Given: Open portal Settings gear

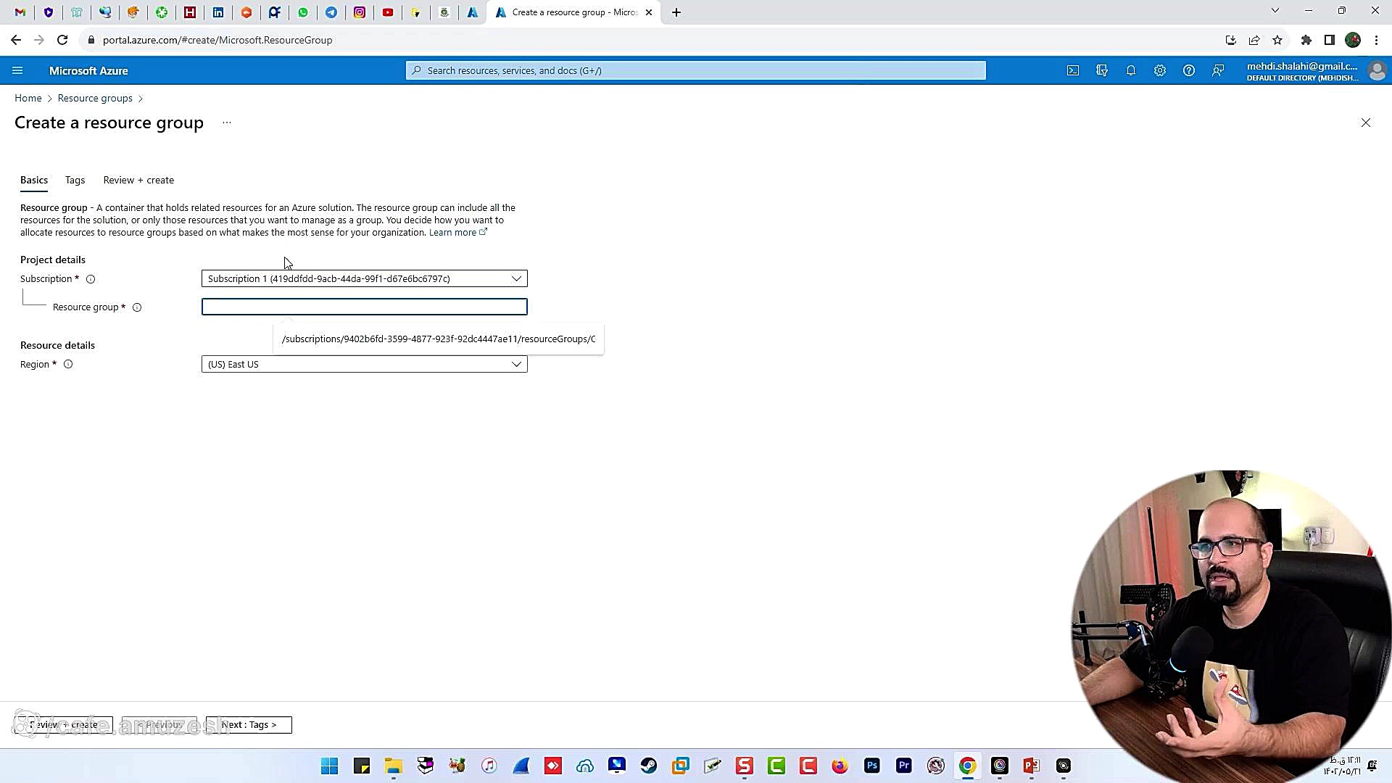Looking at the screenshot, I should [x=1160, y=70].
